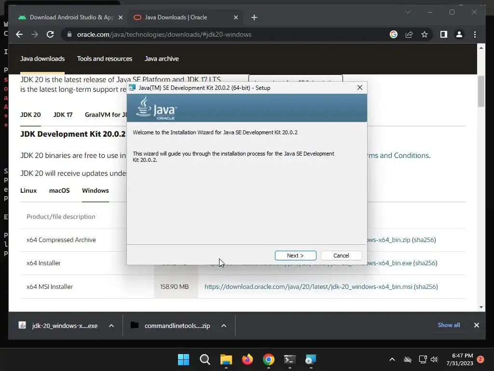Open Chrome tab search chevron
Screen dimensions: 494x371
(x=407, y=12)
